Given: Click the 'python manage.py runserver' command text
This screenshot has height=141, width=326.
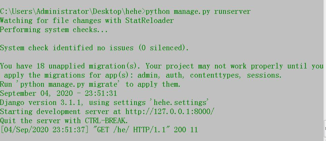Looking at the screenshot, I should [x=198, y=11].
